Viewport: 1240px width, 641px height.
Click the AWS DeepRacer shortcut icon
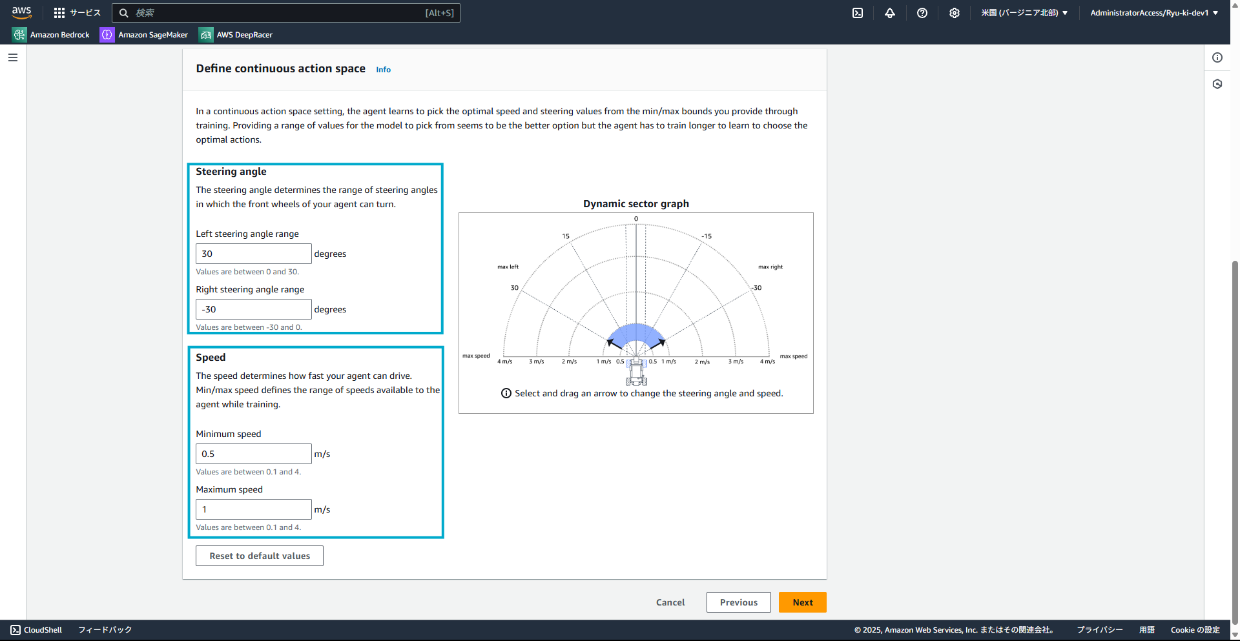(206, 35)
